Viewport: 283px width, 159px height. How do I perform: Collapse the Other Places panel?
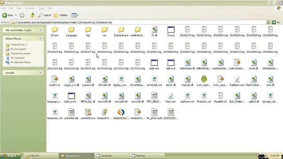[41, 38]
